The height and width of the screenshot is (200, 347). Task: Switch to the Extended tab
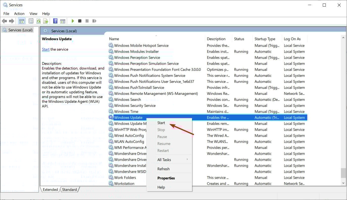click(50, 190)
